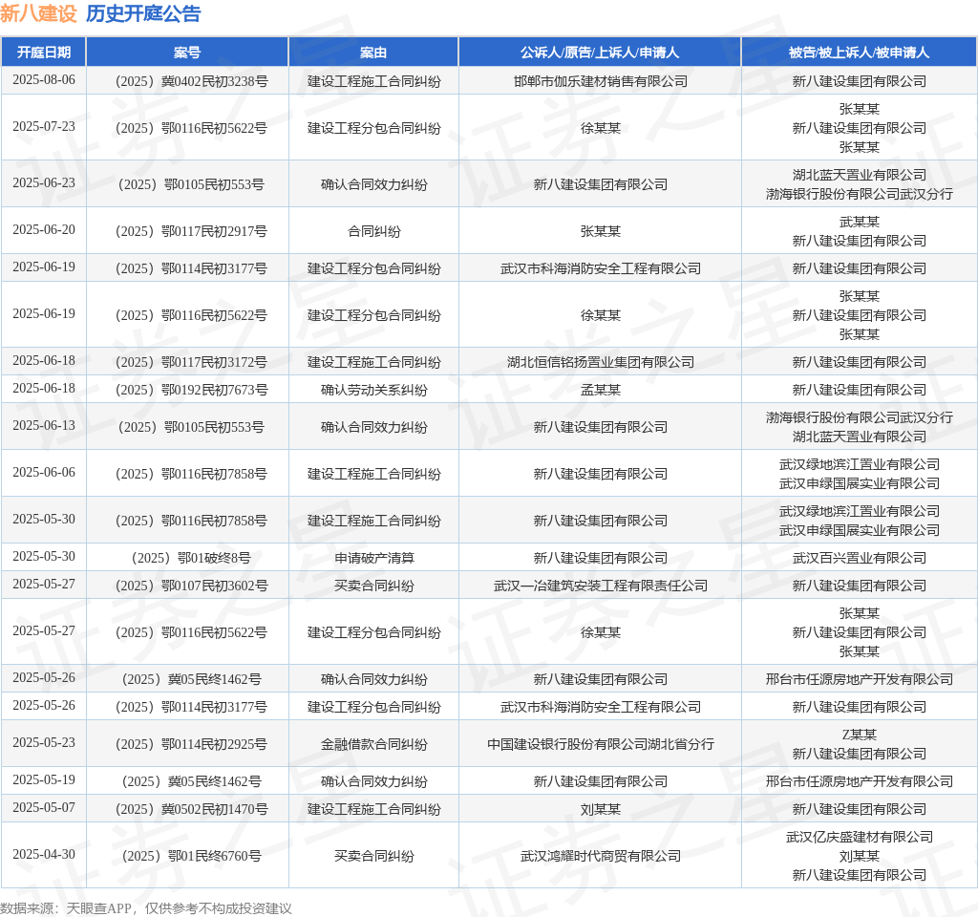The width and height of the screenshot is (978, 917).
Task: Click the 历史开庭公告 heading
Action: [143, 13]
